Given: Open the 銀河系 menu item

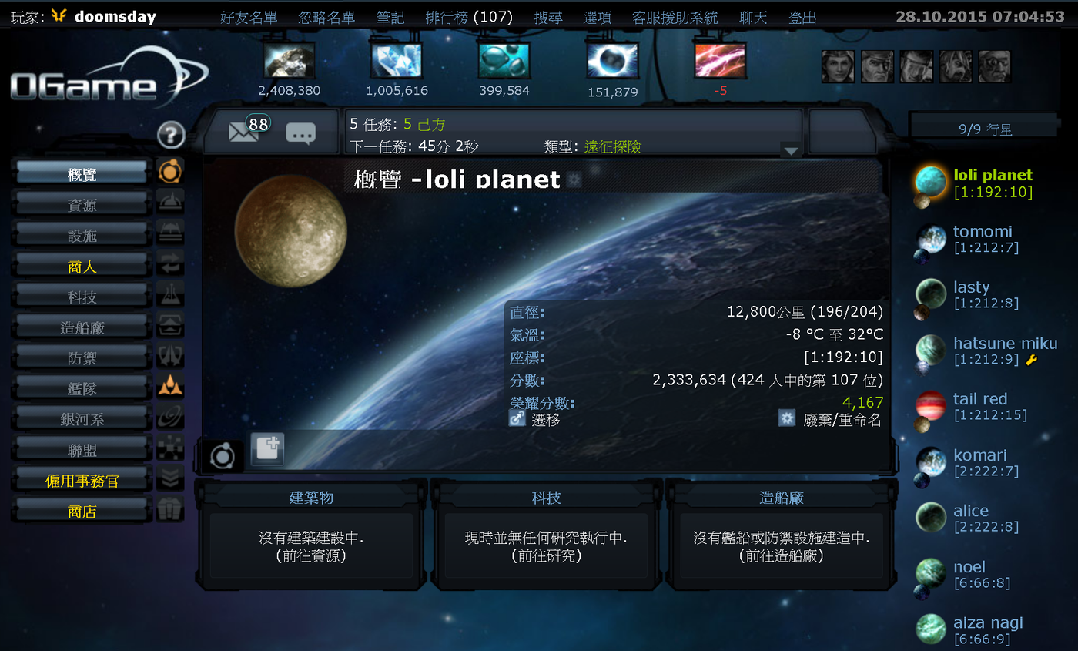Looking at the screenshot, I should [82, 419].
